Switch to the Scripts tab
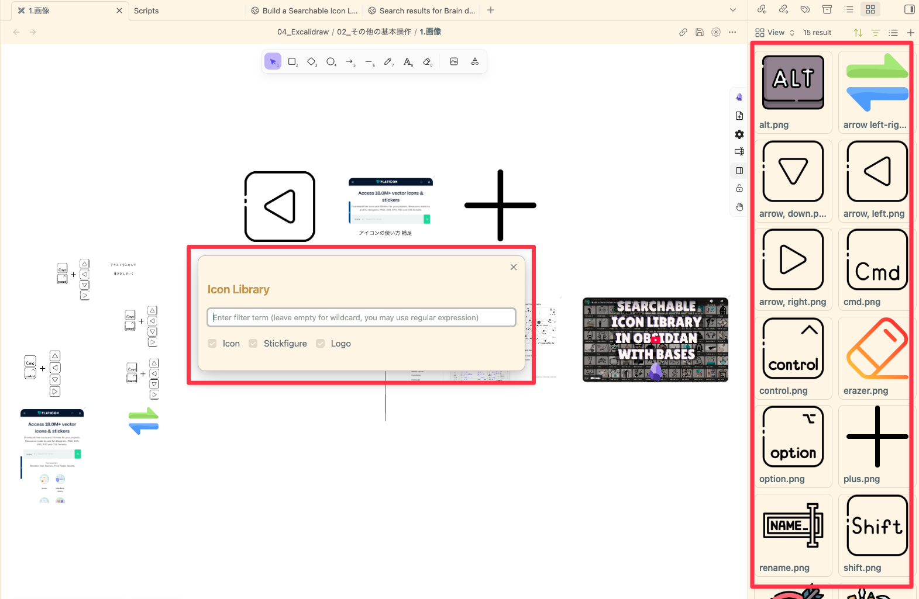The height and width of the screenshot is (599, 919). point(146,11)
